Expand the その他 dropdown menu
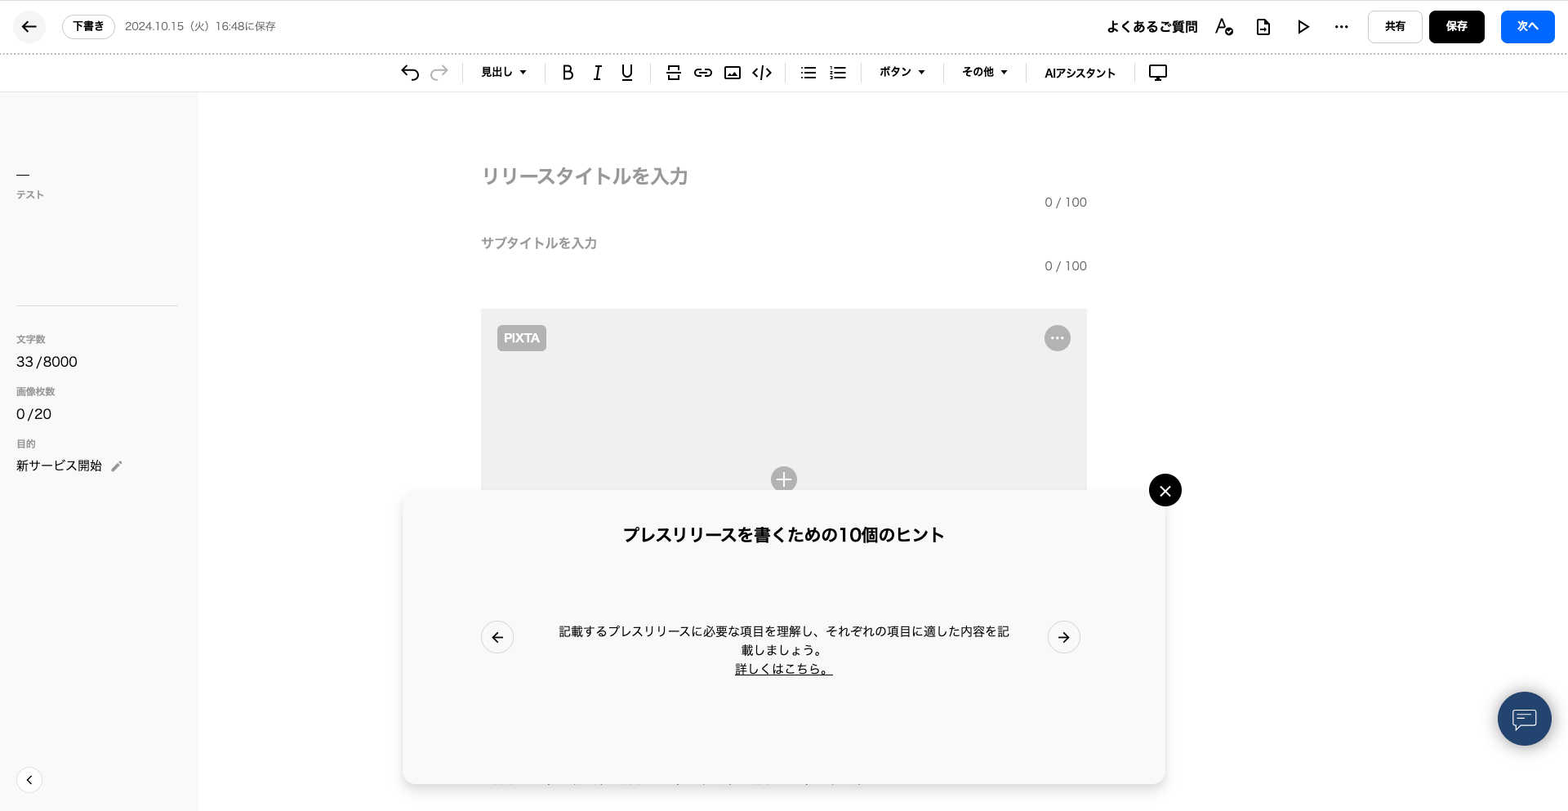Image resolution: width=1568 pixels, height=811 pixels. click(984, 73)
